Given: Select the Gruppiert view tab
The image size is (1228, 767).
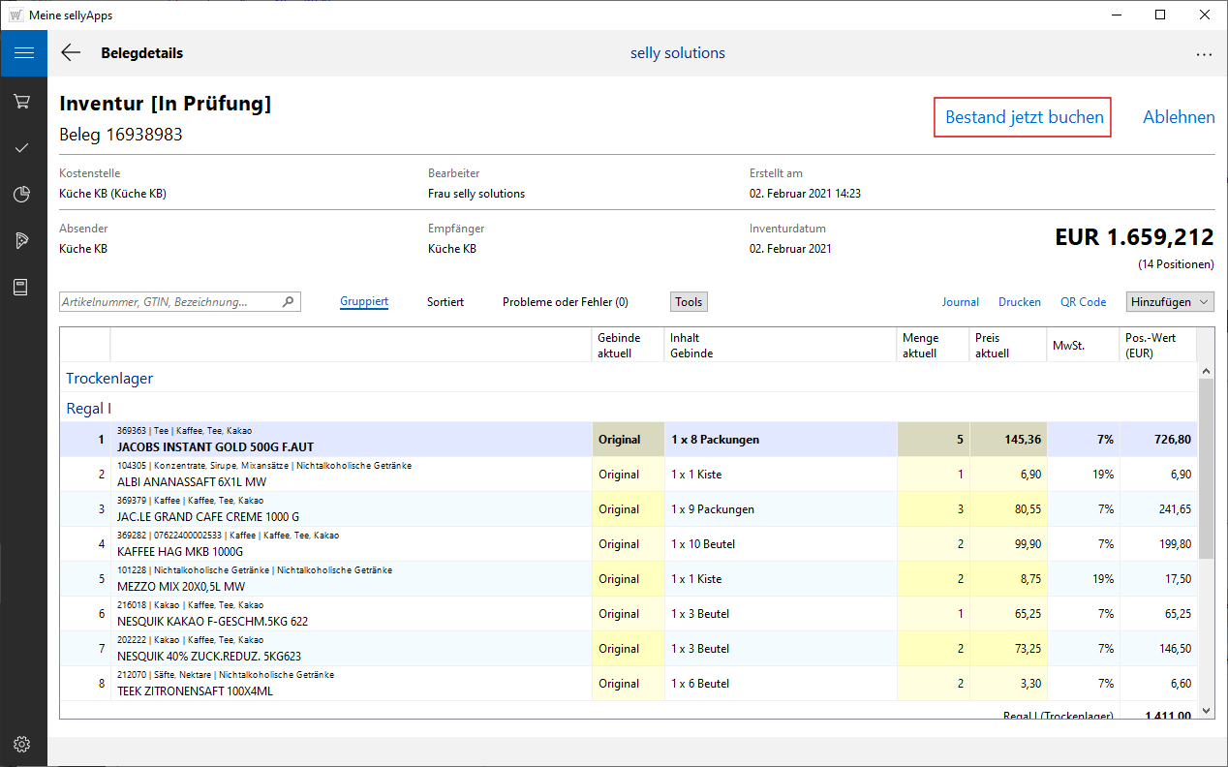Looking at the screenshot, I should click(364, 302).
